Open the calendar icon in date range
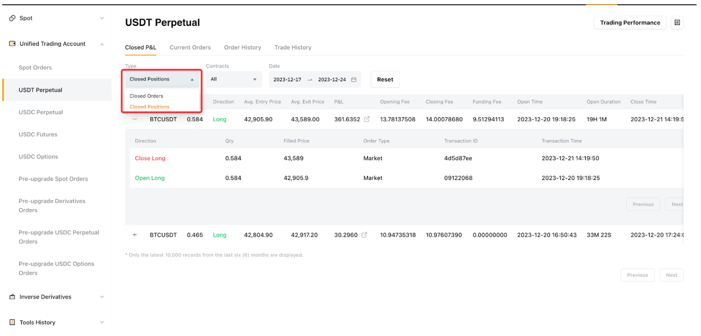The height and width of the screenshot is (336, 701). coord(353,80)
